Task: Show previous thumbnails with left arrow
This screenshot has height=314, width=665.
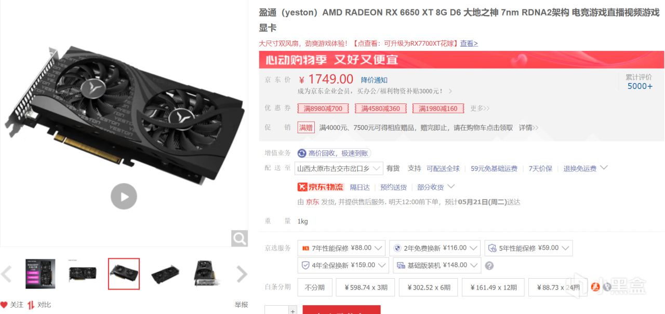Action: click(6, 273)
